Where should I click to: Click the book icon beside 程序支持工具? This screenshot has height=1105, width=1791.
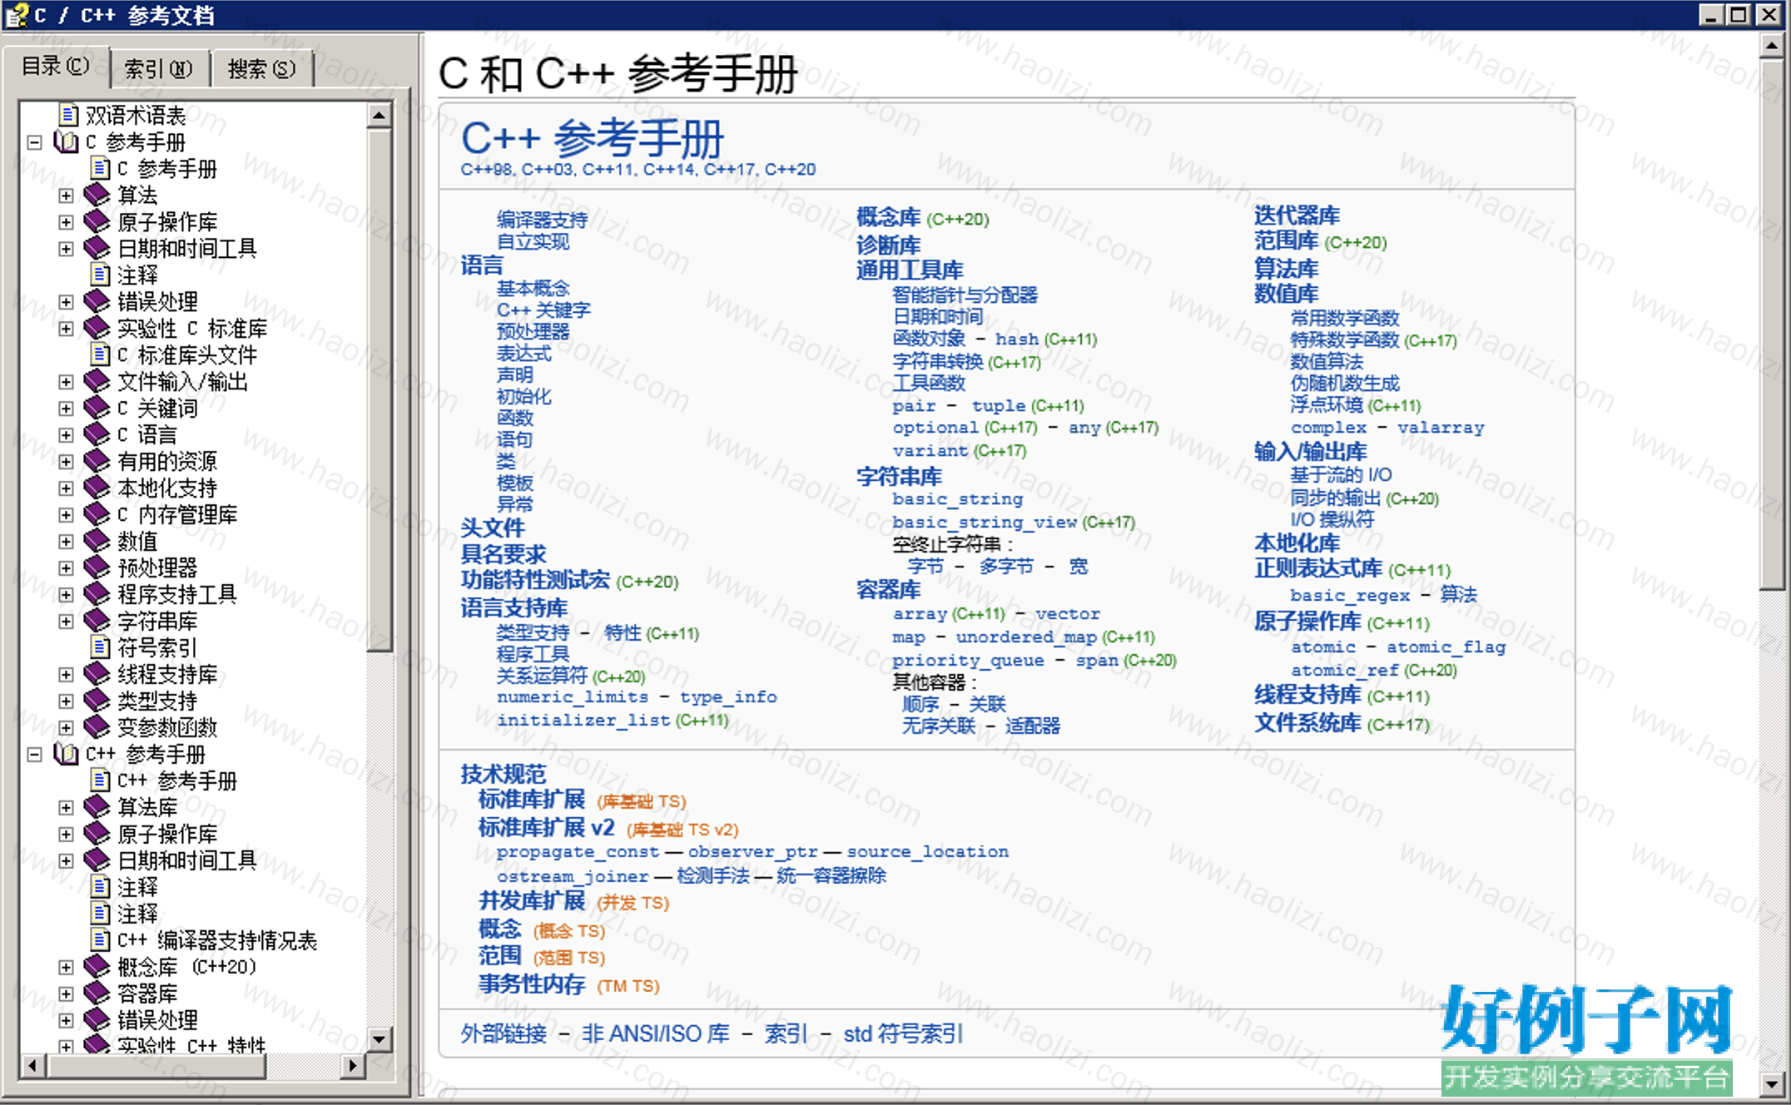pyautogui.click(x=97, y=594)
